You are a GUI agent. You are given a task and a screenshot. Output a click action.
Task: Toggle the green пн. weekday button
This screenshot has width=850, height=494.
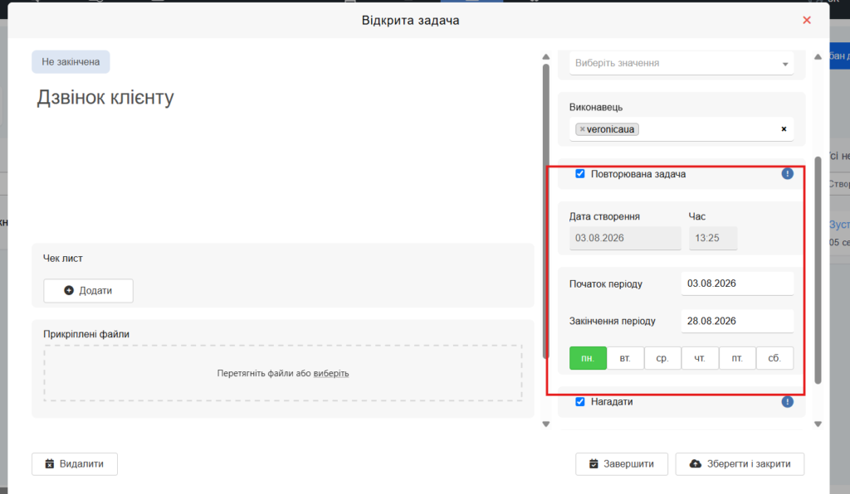click(588, 358)
